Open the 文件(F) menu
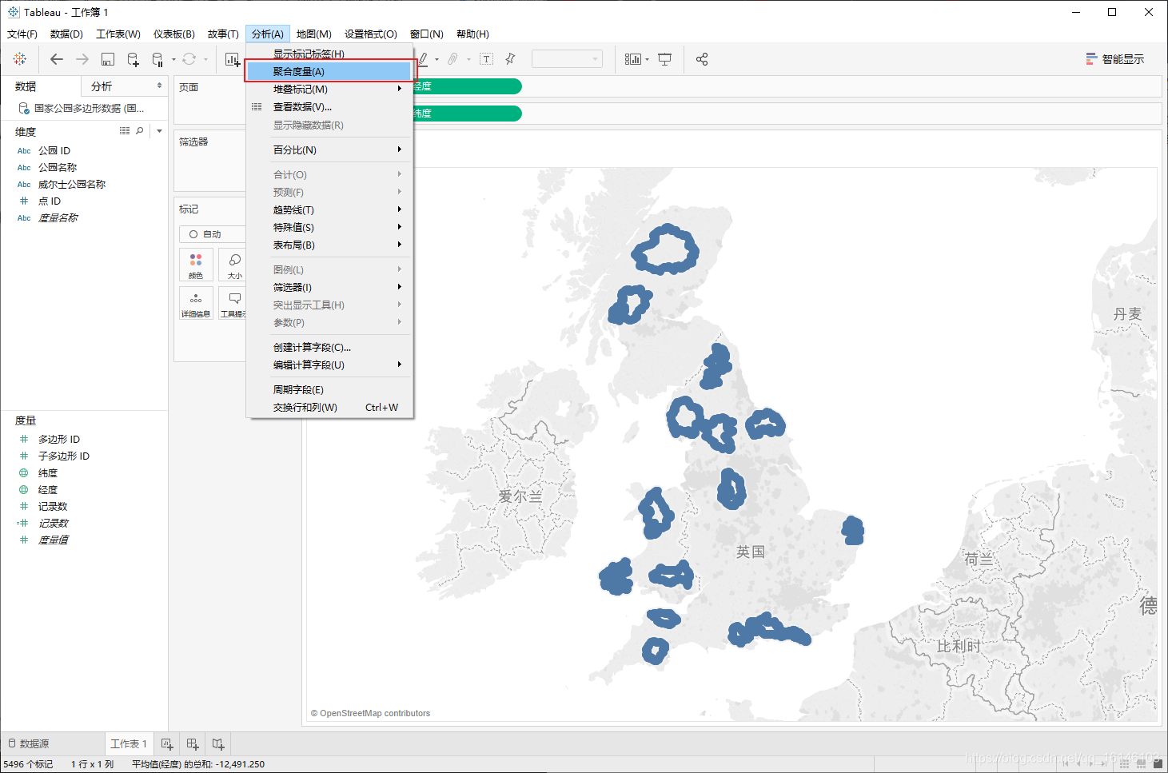 (x=22, y=34)
